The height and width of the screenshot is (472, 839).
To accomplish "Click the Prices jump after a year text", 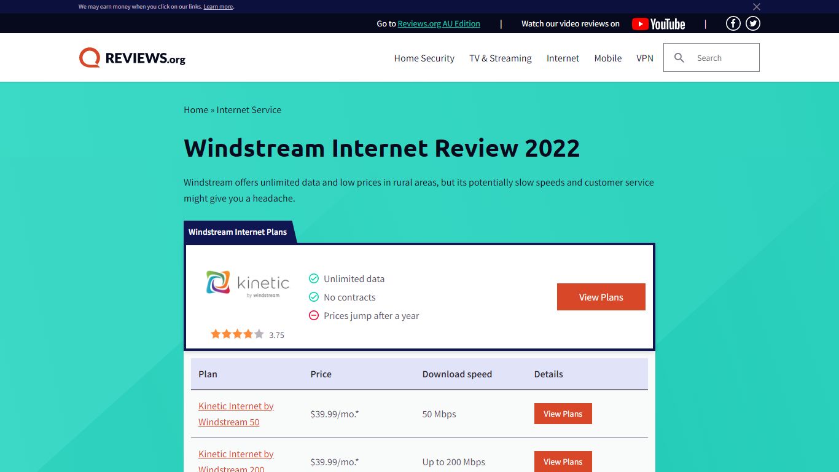I will pos(371,315).
